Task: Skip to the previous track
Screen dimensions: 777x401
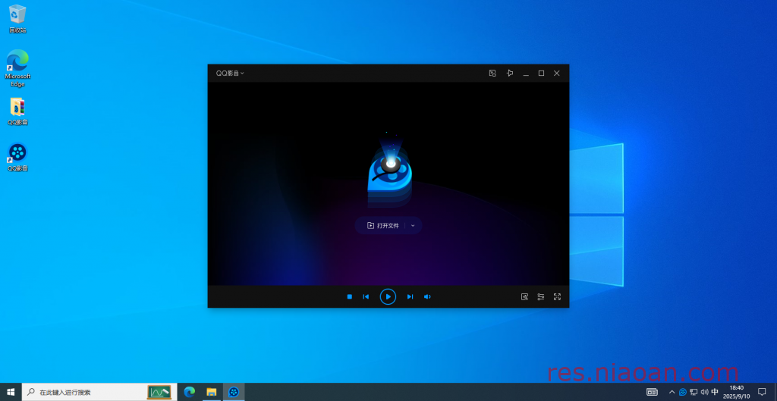Action: coord(366,296)
